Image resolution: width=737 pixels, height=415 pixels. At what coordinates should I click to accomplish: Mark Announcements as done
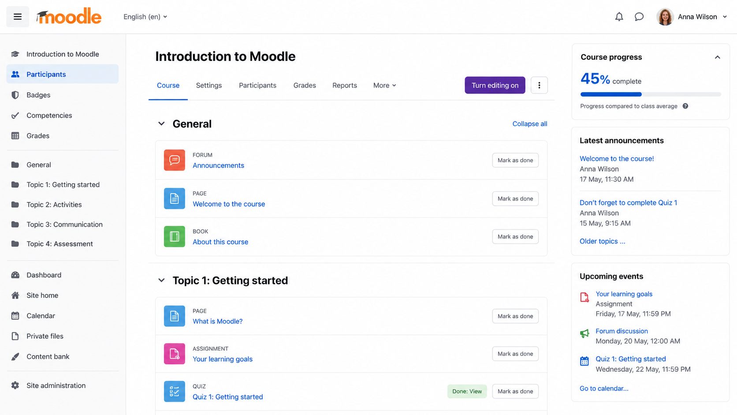[515, 160]
